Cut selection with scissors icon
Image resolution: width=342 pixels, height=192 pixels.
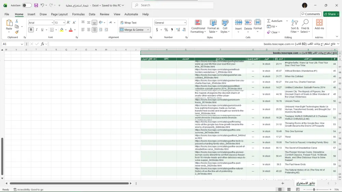pos(16,21)
